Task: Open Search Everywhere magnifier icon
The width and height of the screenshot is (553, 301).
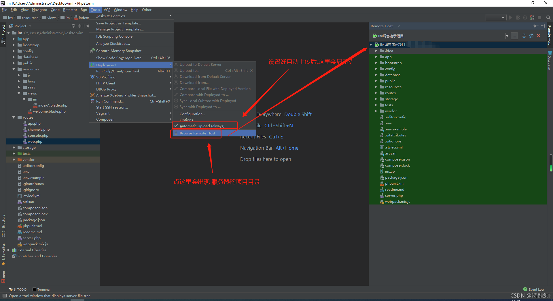Action: click(x=548, y=18)
